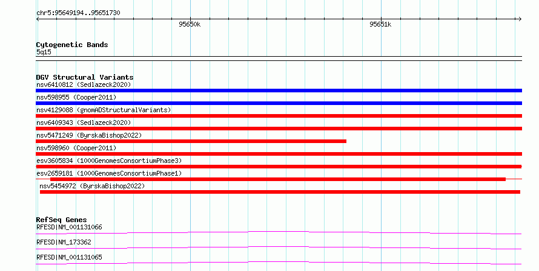Click the chr5:95649194..95651730 coordinates label
539x271 pixels.
point(78,13)
